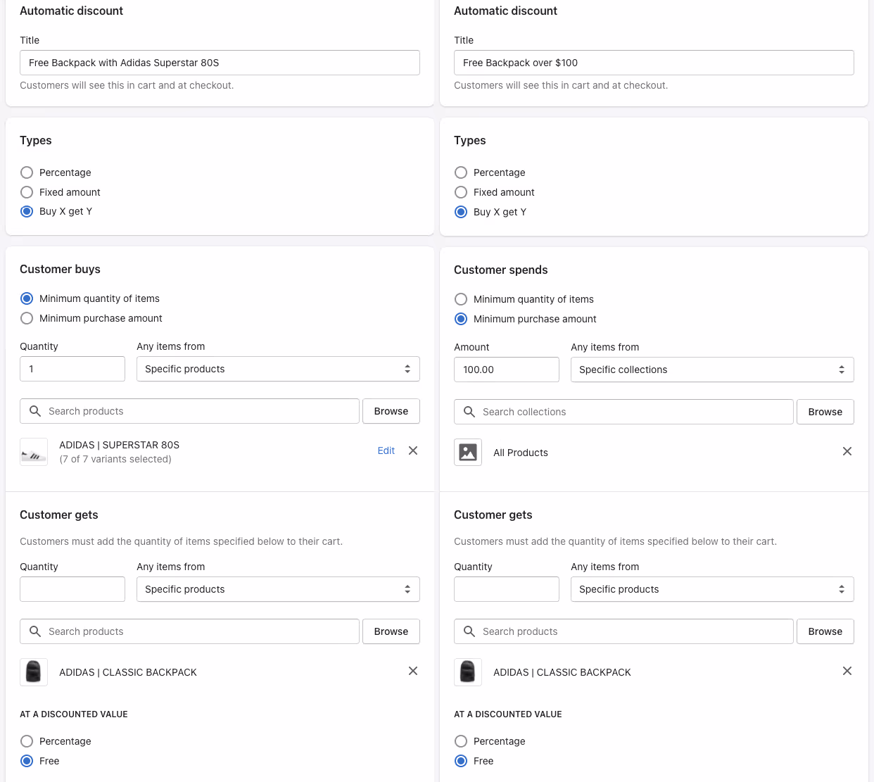Click Search collections field
Image resolution: width=874 pixels, height=782 pixels.
(x=623, y=412)
